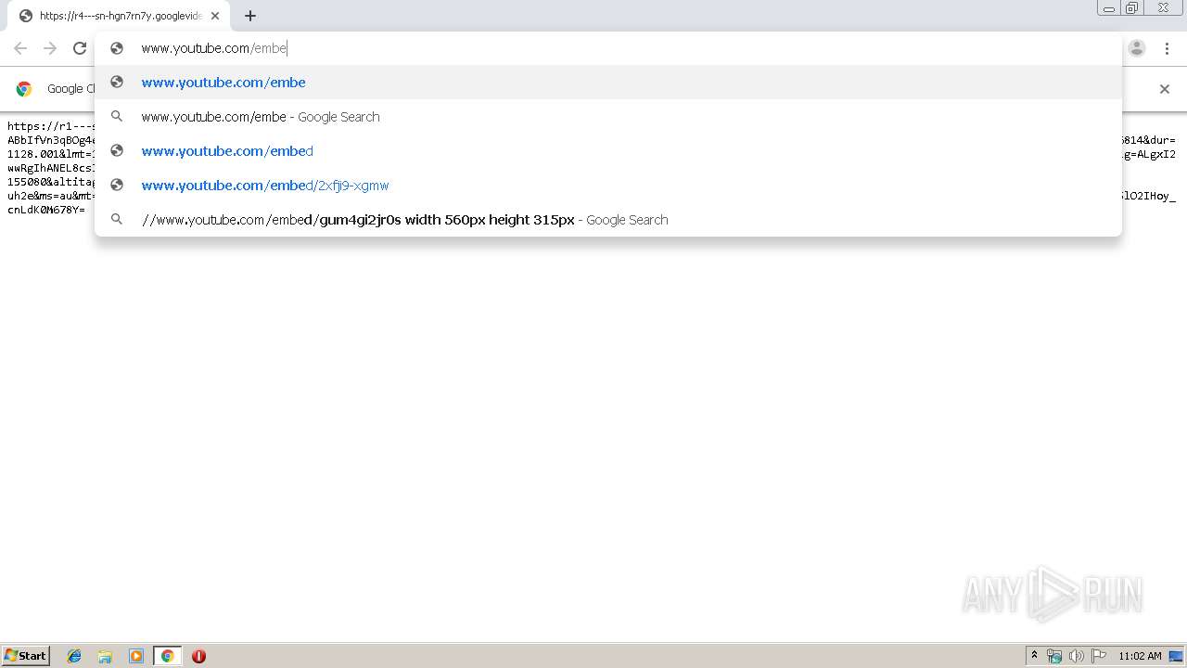Viewport: 1187px width, 668px height.
Task: Click the address bar containing www.youtube.com/embe
Action: tap(608, 48)
